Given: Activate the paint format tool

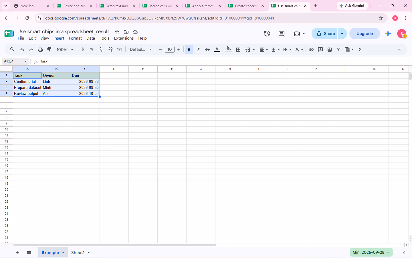Looking at the screenshot, I should click(49, 50).
